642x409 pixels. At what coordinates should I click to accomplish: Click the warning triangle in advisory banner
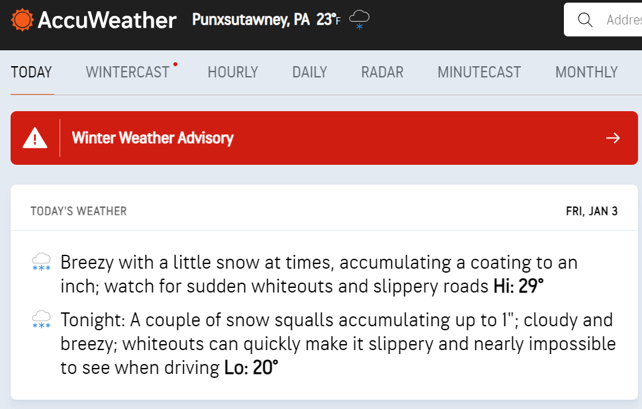[35, 138]
